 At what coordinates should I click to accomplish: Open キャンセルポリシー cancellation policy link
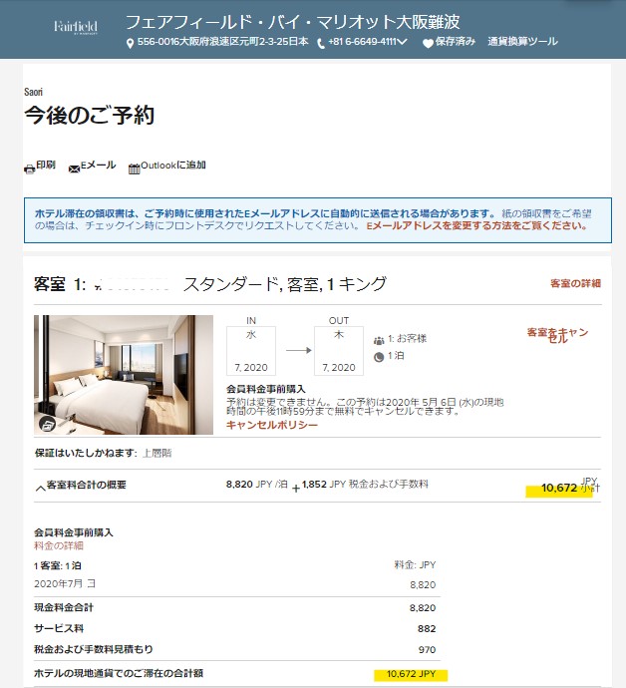pyautogui.click(x=272, y=425)
